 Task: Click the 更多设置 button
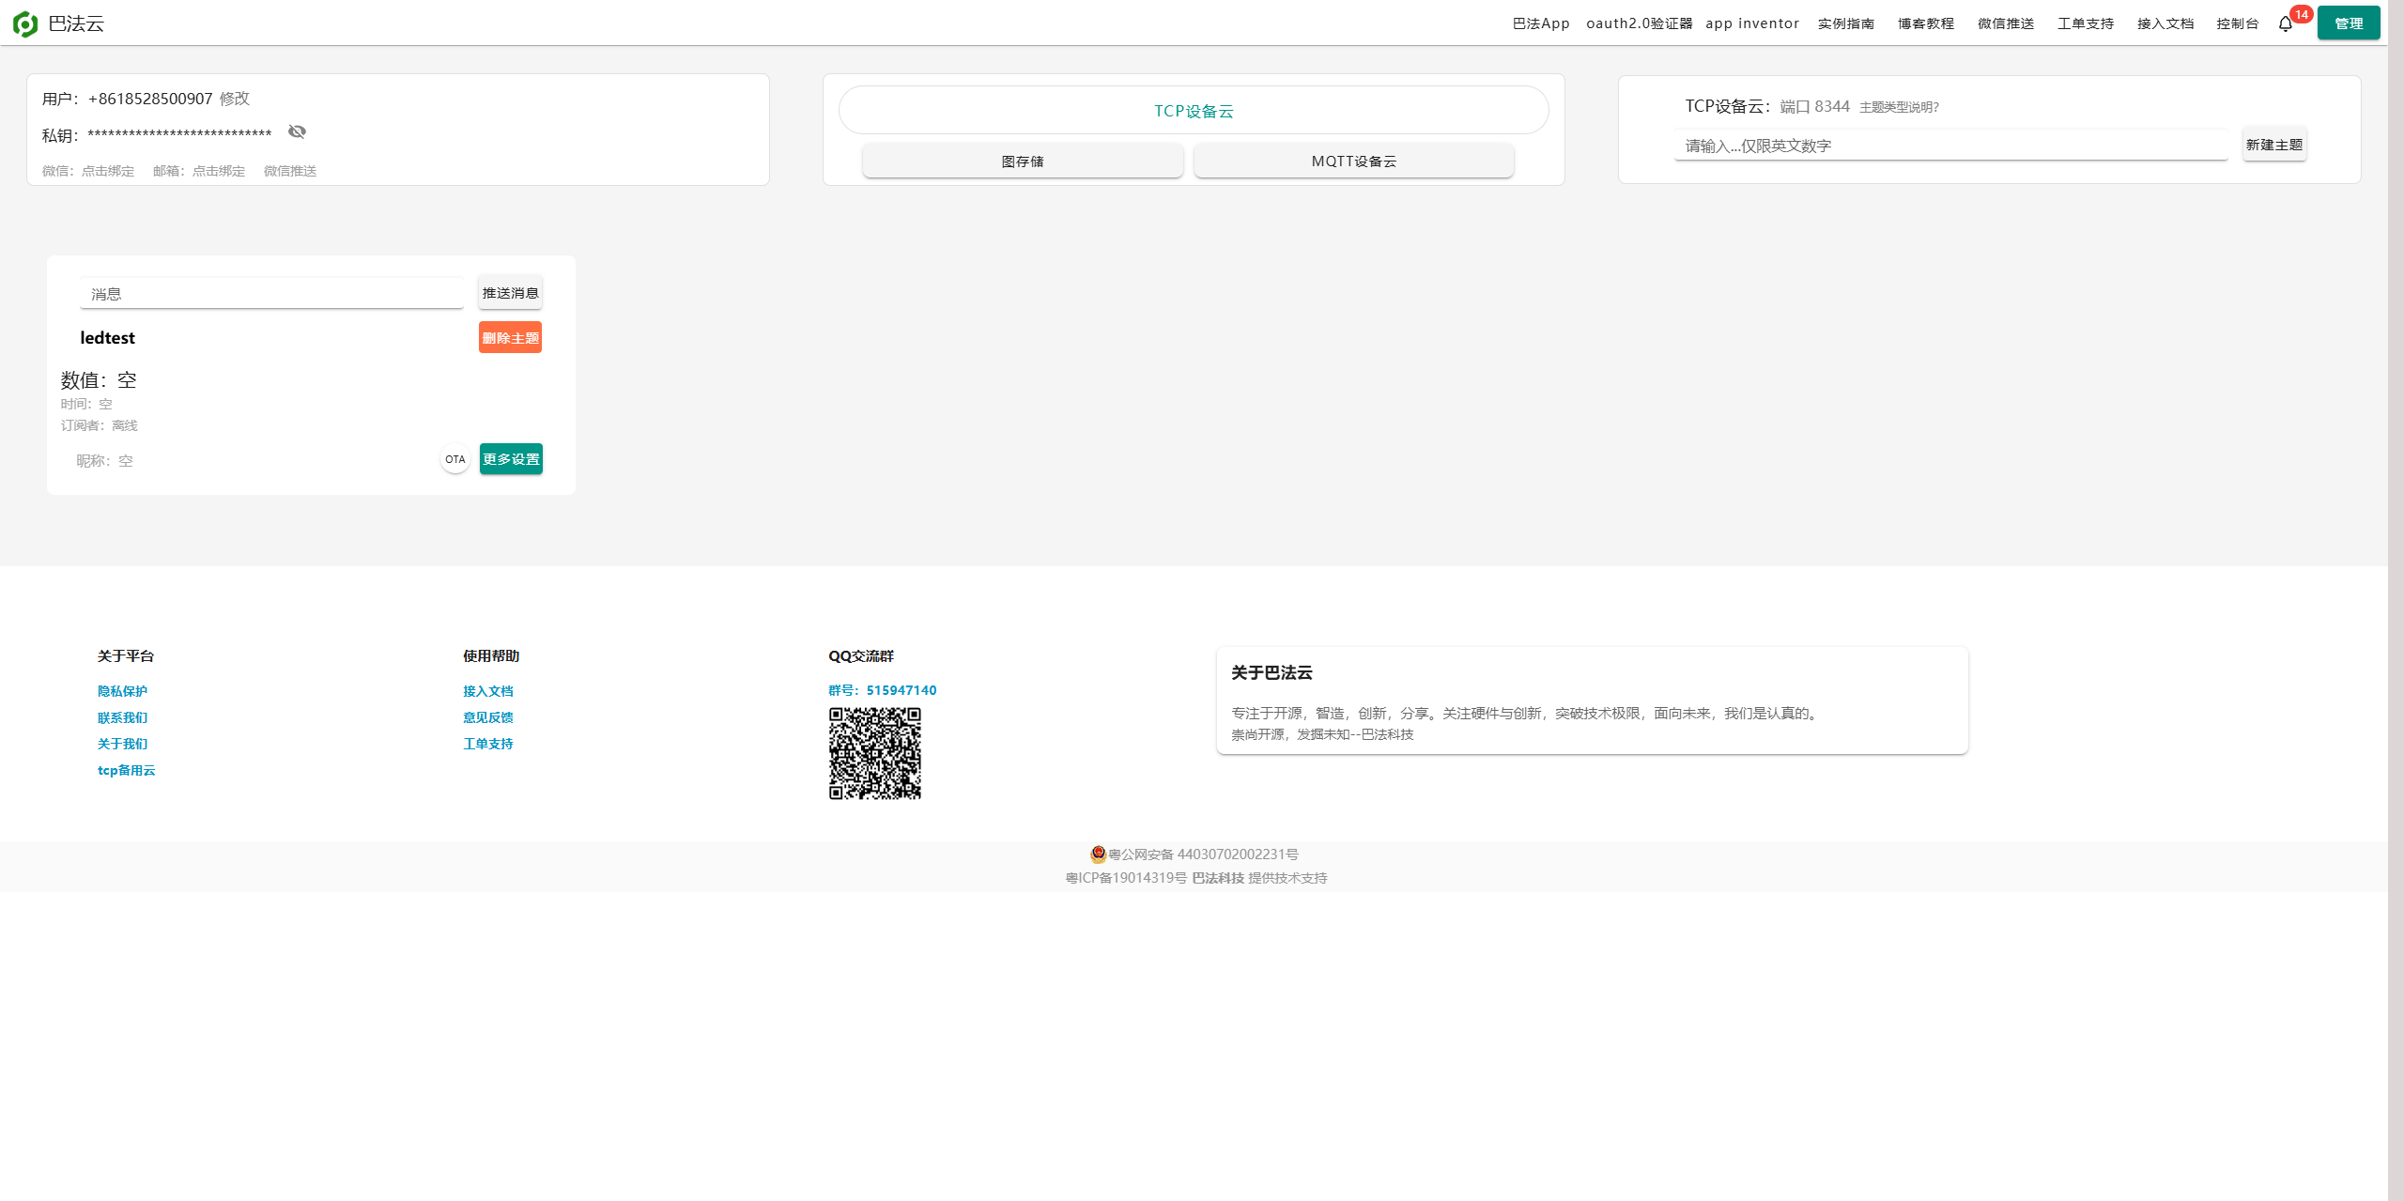[512, 459]
